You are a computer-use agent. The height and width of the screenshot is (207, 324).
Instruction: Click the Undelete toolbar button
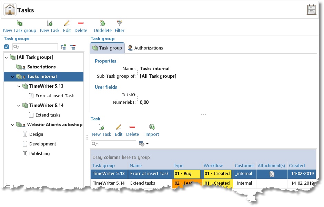103,27
